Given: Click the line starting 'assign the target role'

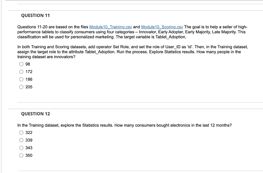Looking at the screenshot, I should point(129,52).
